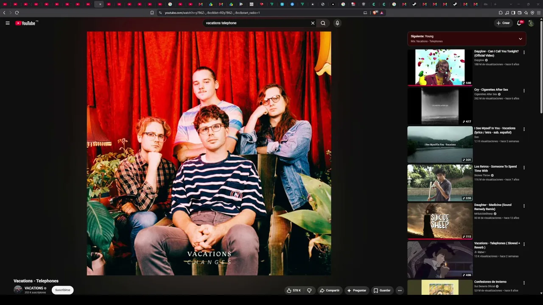Expand the Siguiente: Young mix panel
Image resolution: width=543 pixels, height=305 pixels.
pyautogui.click(x=467, y=39)
